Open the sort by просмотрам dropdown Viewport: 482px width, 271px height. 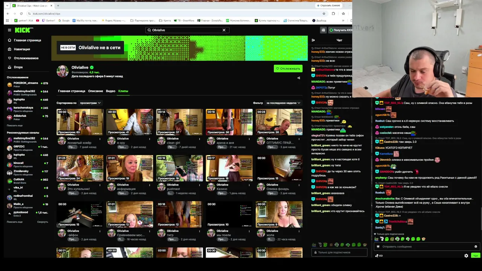pyautogui.click(x=90, y=103)
